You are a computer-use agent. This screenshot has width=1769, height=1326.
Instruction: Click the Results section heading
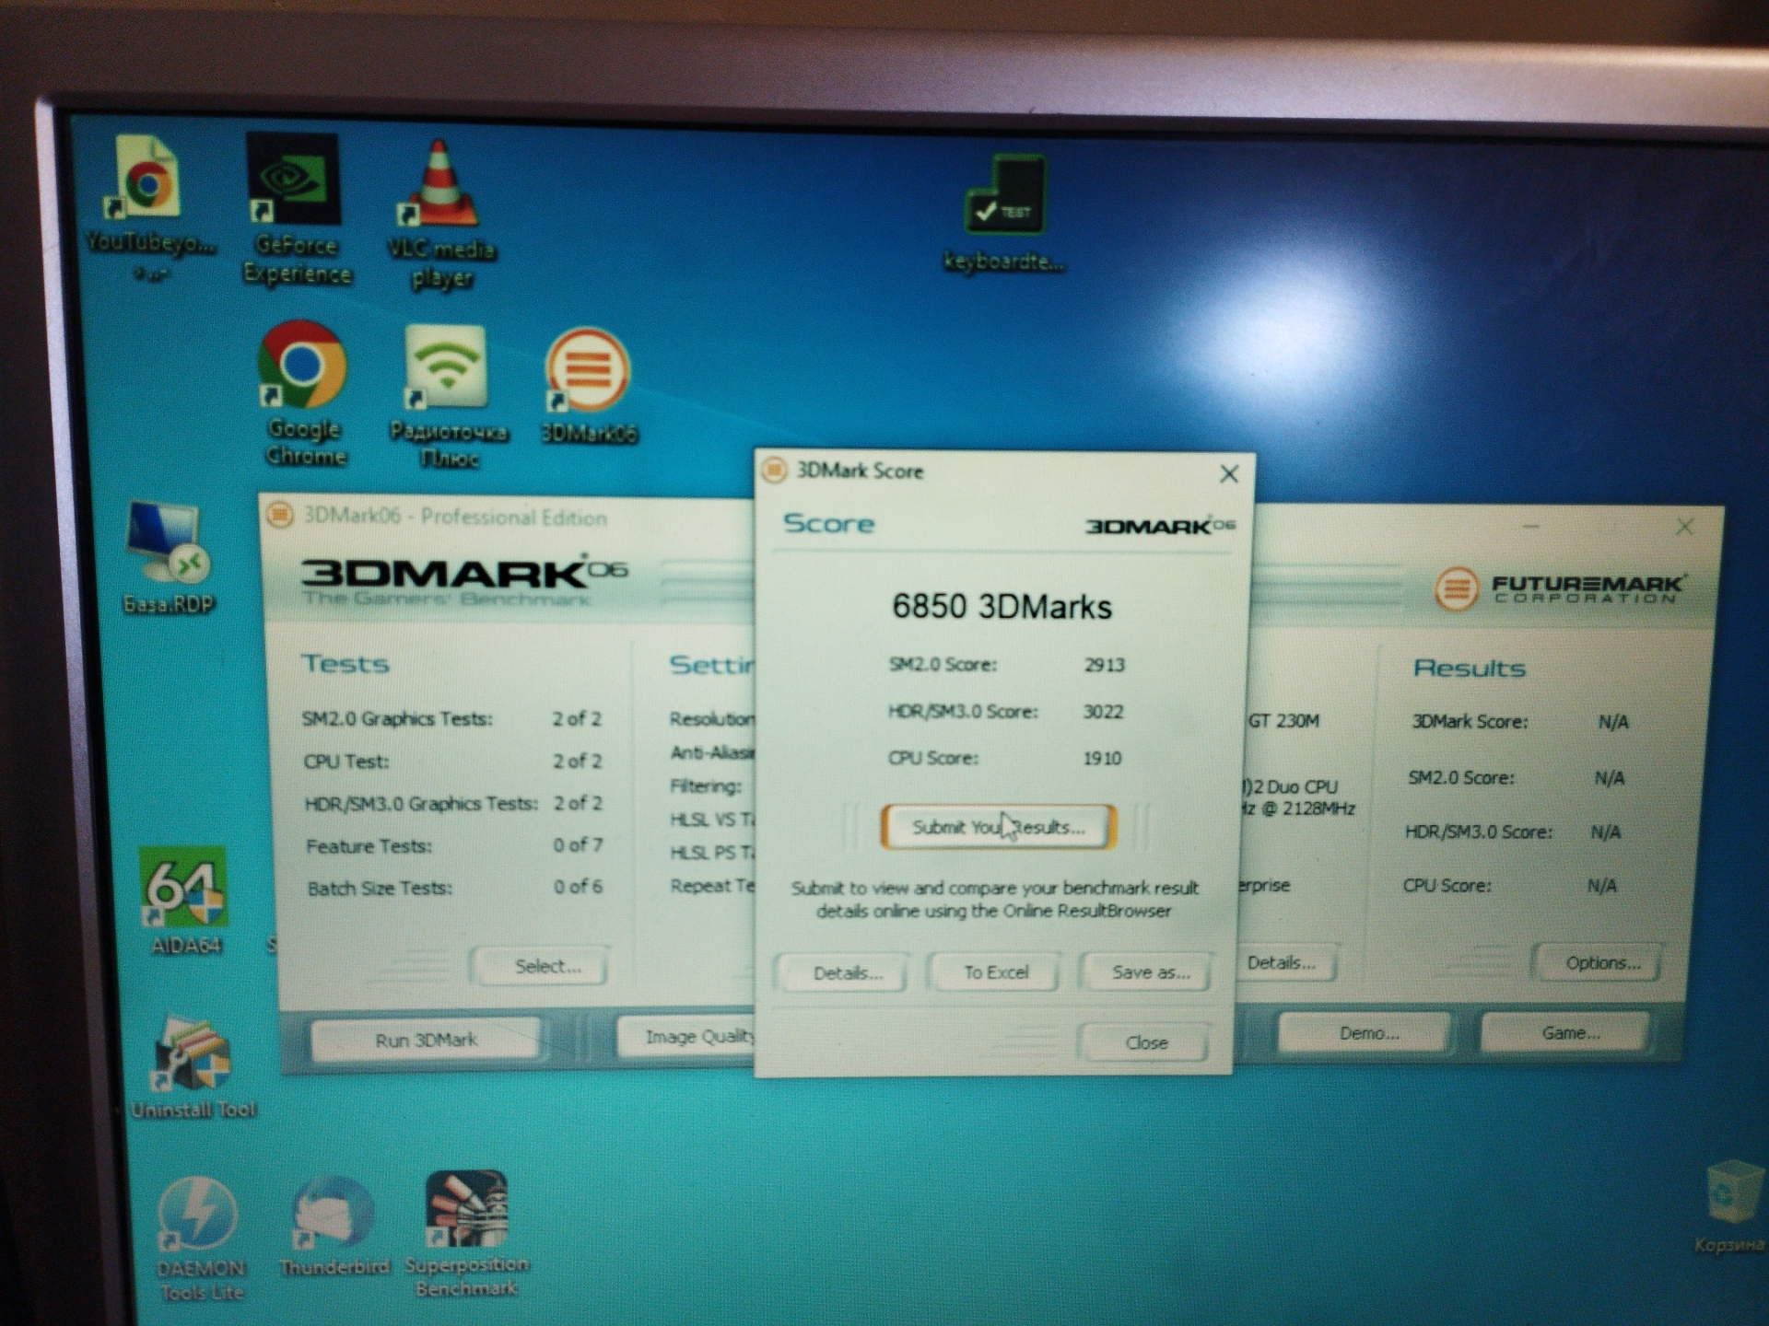1469,669
